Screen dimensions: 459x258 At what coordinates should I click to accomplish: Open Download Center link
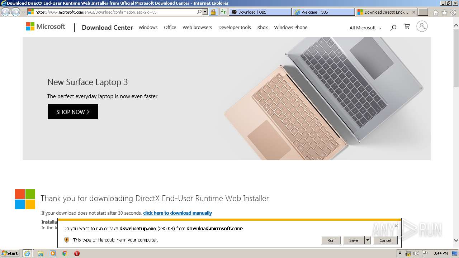coord(107,28)
